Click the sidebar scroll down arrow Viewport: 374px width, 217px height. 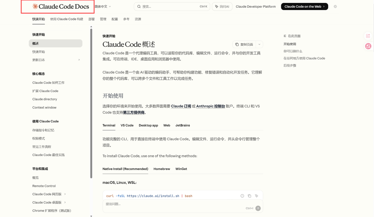click(x=91, y=216)
